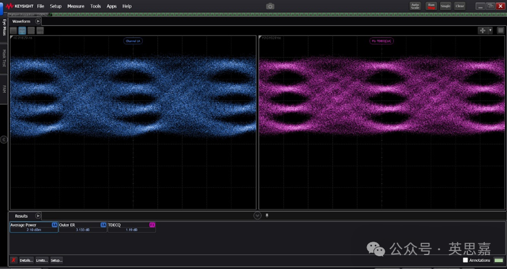The width and height of the screenshot is (507, 269).
Task: Restore down the Keysight window
Action: pyautogui.click(x=490, y=6)
